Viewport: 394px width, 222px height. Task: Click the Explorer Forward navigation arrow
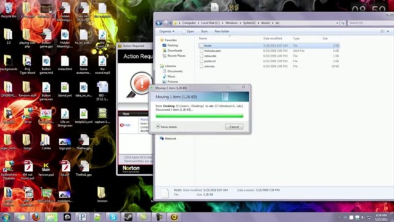(x=166, y=23)
